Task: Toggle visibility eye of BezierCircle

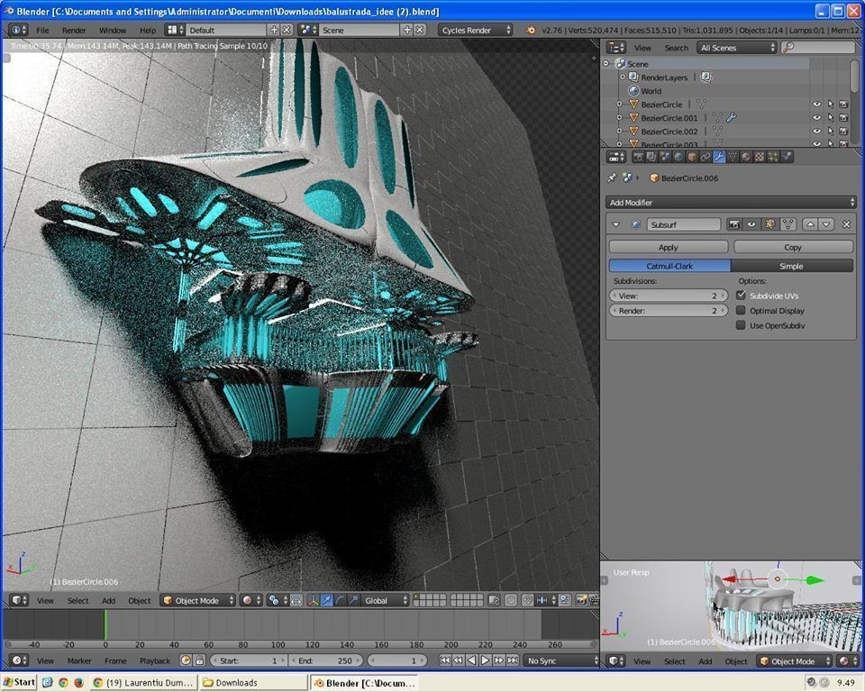Action: coord(817,105)
